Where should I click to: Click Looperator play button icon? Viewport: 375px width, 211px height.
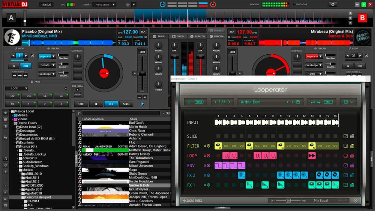pyautogui.click(x=189, y=102)
